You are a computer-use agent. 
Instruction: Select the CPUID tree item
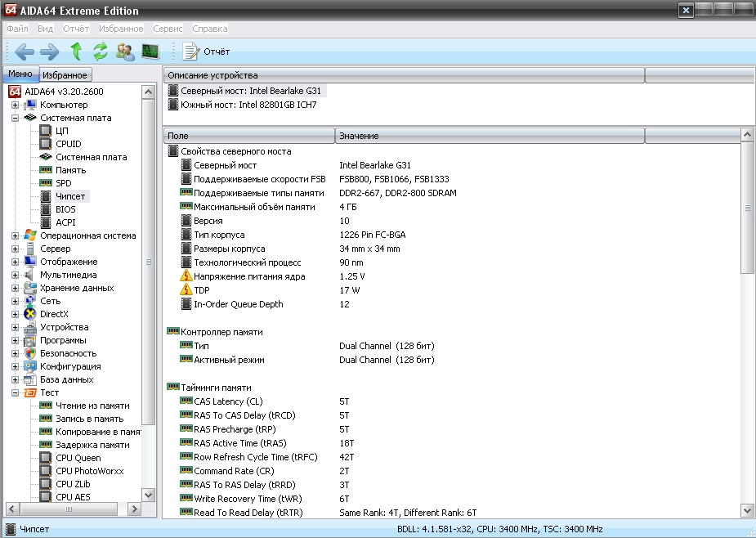[x=69, y=144]
